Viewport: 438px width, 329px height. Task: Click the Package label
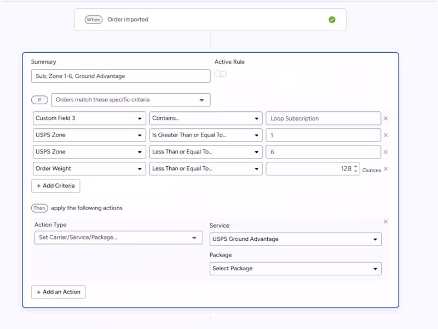pyautogui.click(x=221, y=255)
